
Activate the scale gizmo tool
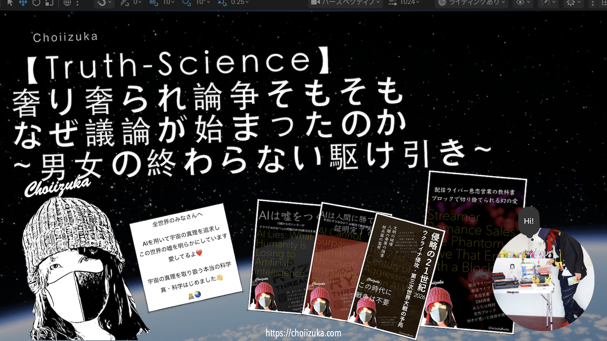(x=49, y=2)
